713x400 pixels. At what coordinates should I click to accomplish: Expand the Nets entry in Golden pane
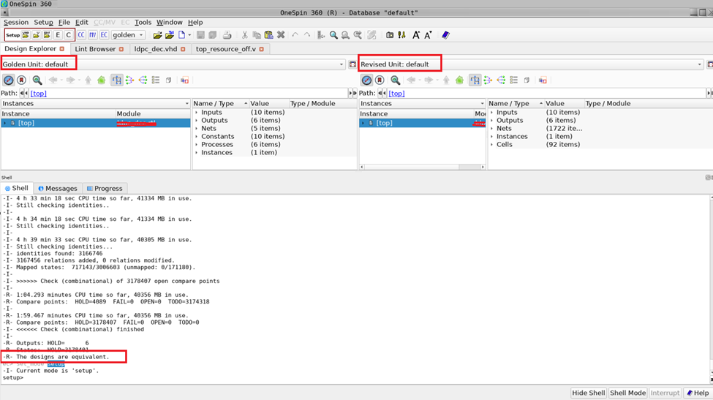(x=197, y=129)
